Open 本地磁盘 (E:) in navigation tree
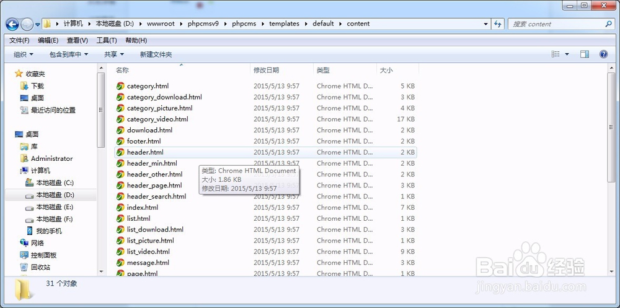620x308 pixels. (55, 207)
